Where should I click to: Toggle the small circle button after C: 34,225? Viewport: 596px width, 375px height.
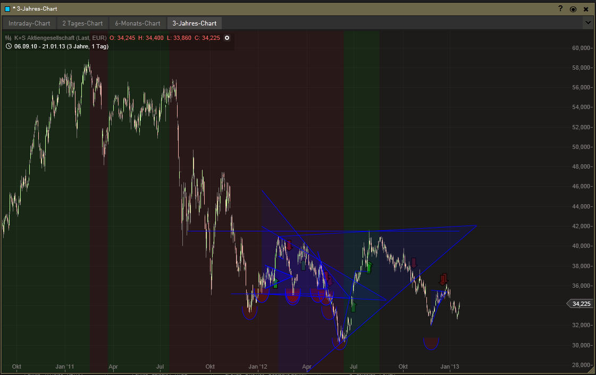pos(227,38)
